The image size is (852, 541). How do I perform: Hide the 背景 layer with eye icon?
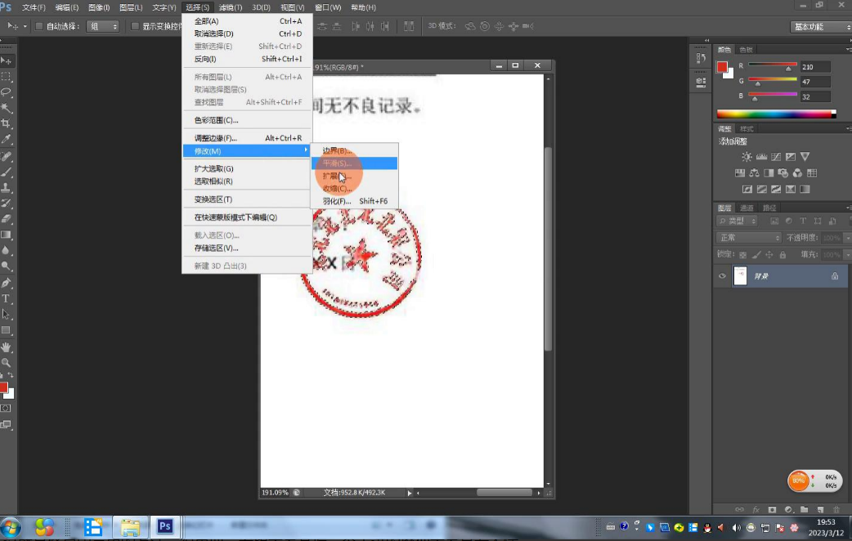[x=722, y=276]
